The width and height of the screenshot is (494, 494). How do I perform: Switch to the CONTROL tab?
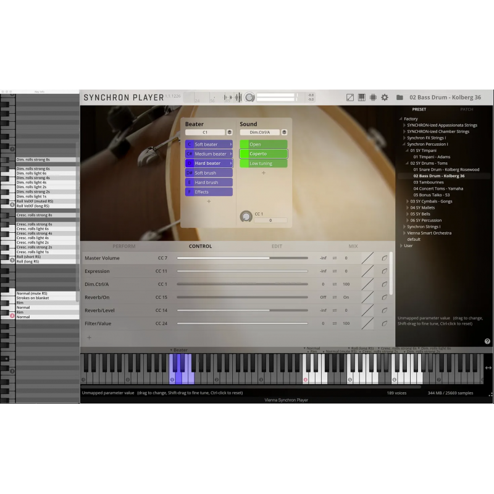tap(200, 246)
